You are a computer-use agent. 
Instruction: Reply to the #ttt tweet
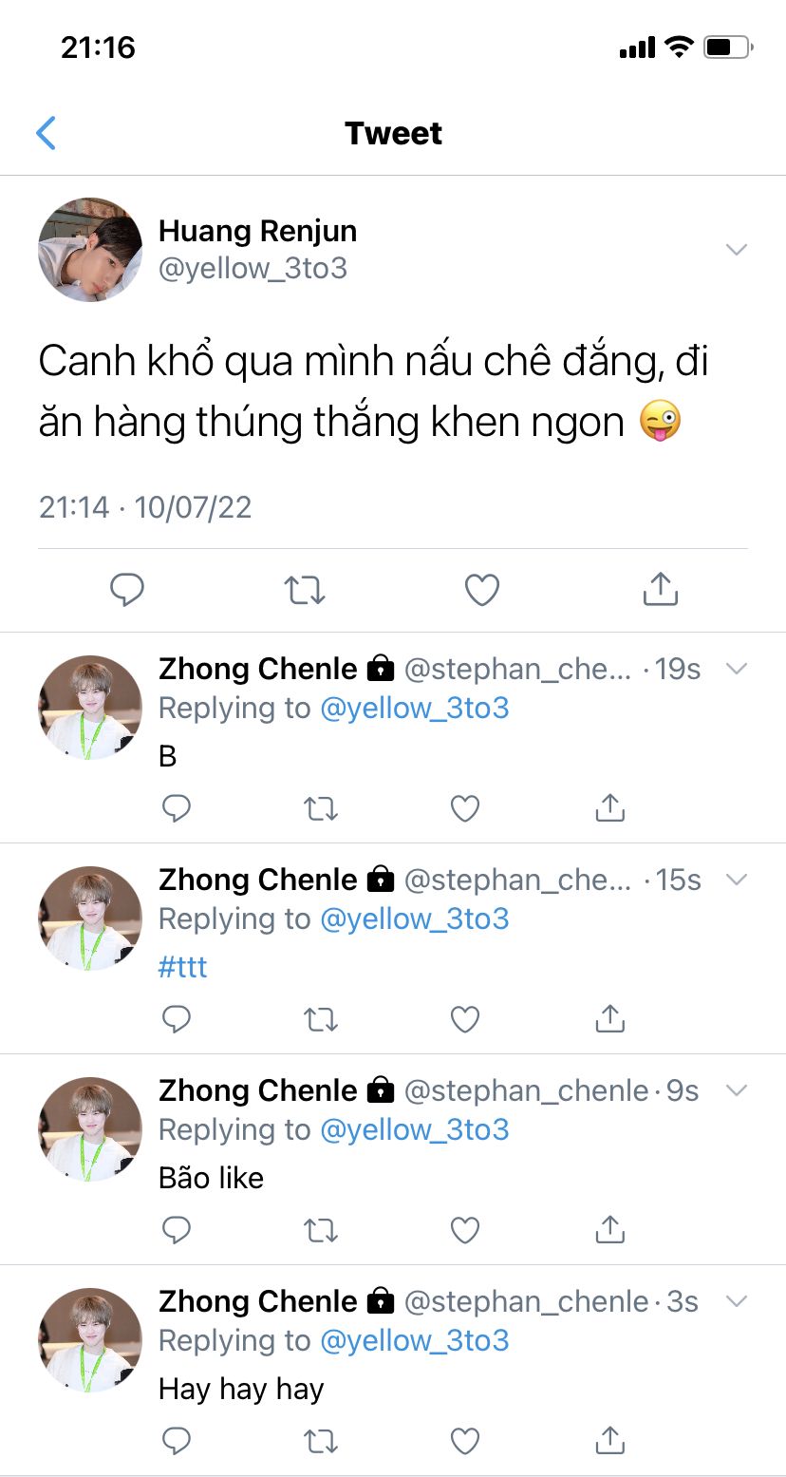pyautogui.click(x=177, y=1019)
